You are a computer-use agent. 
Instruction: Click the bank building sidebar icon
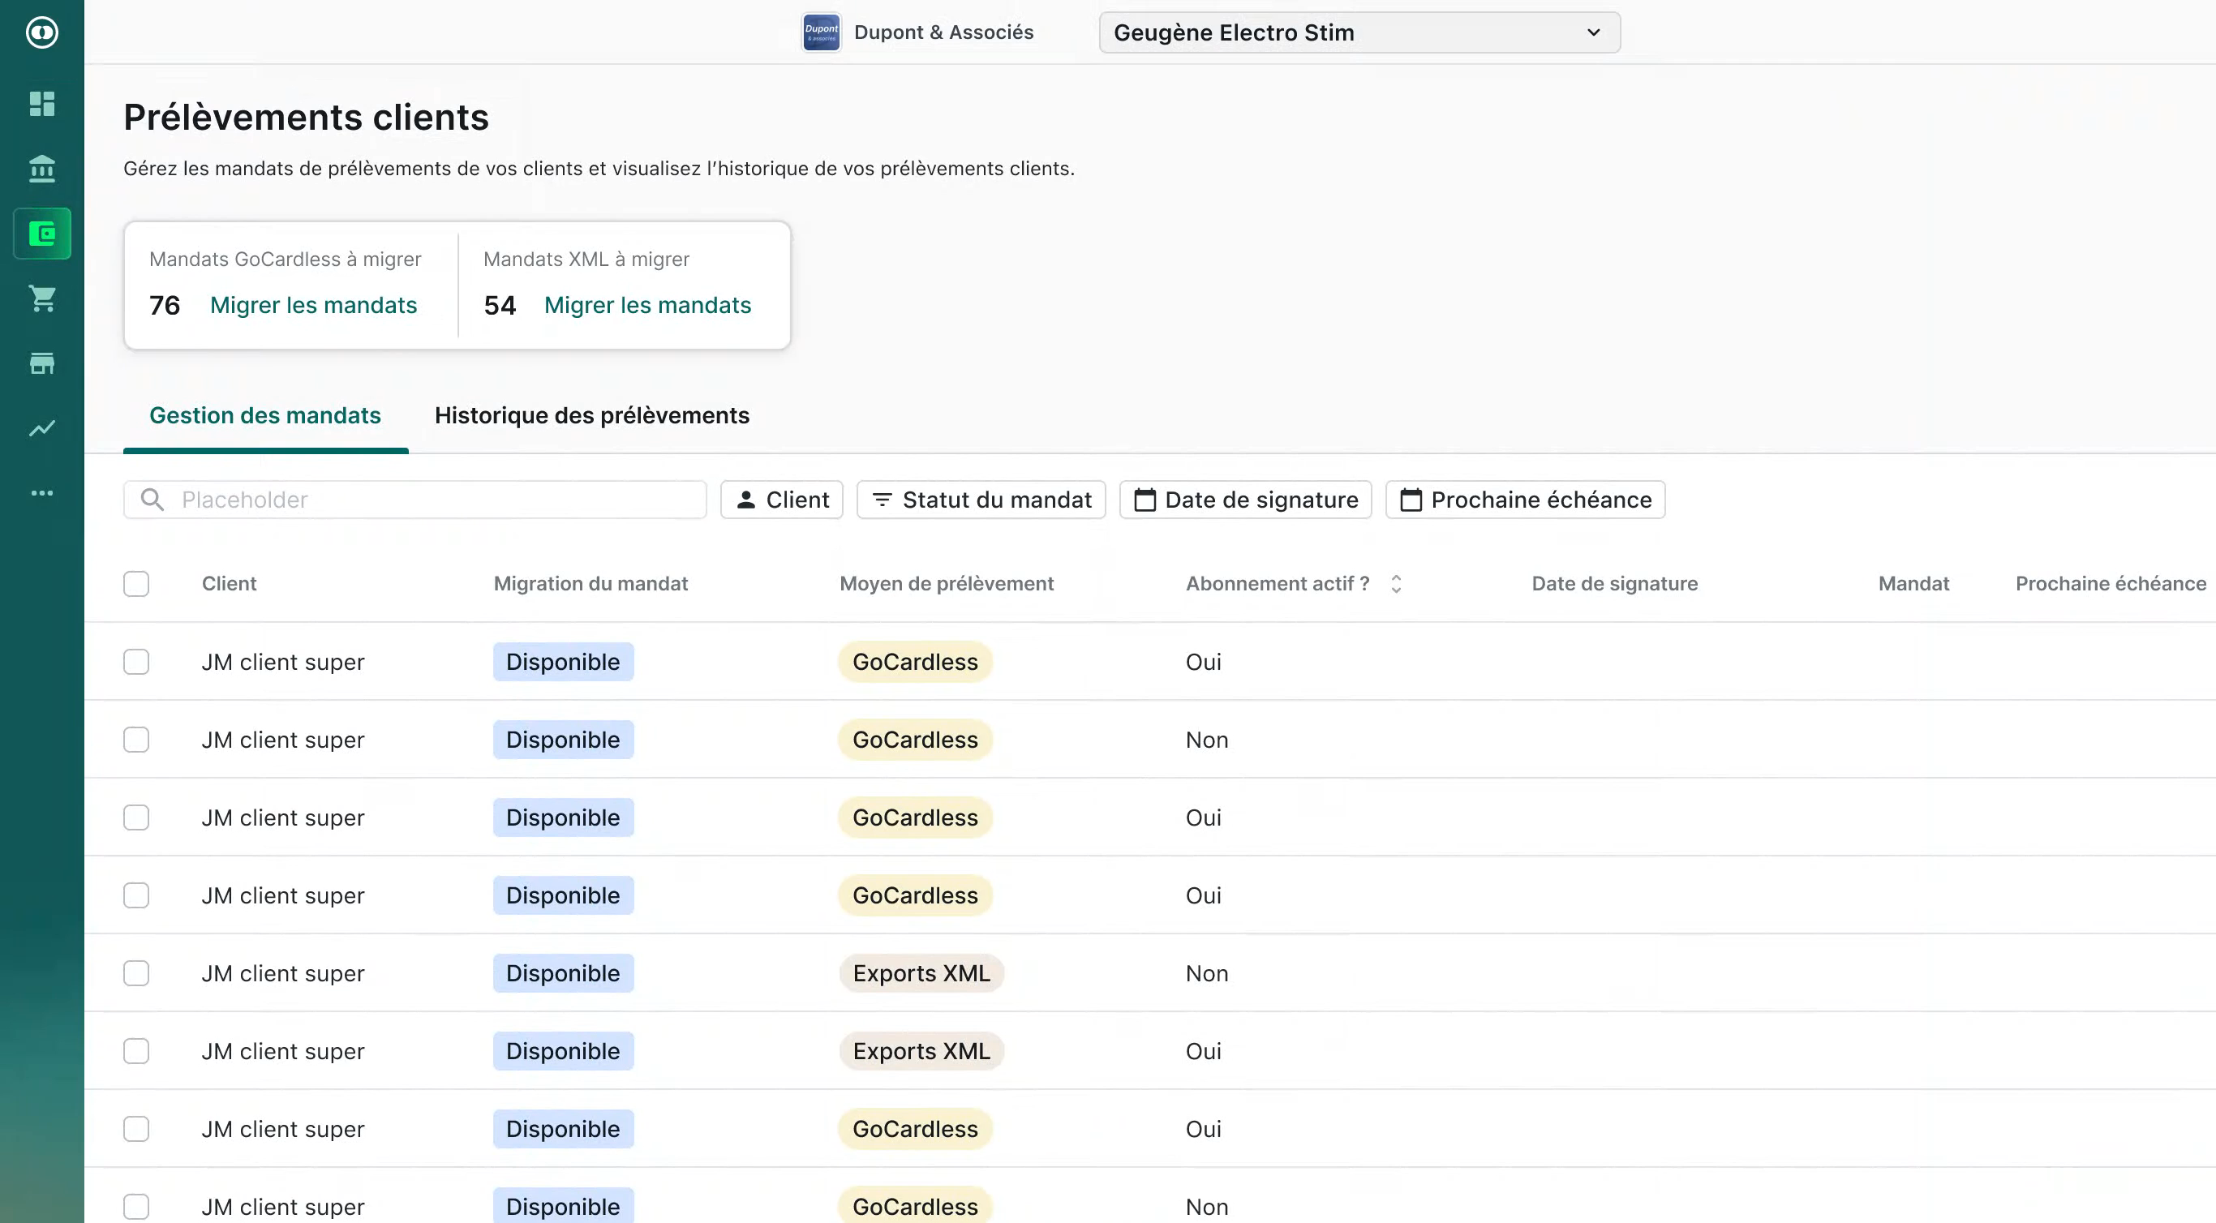point(42,169)
